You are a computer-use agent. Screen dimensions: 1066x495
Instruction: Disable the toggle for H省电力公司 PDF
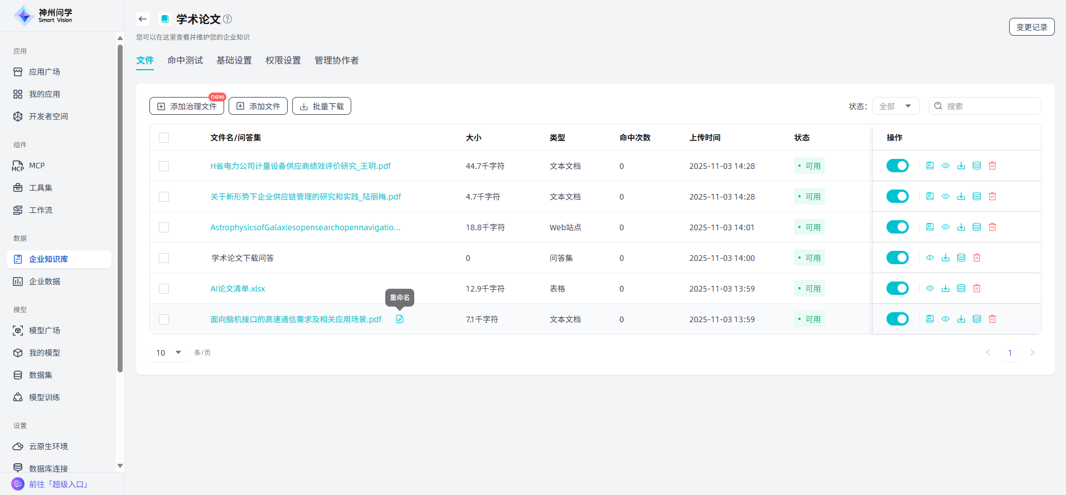[x=897, y=166]
